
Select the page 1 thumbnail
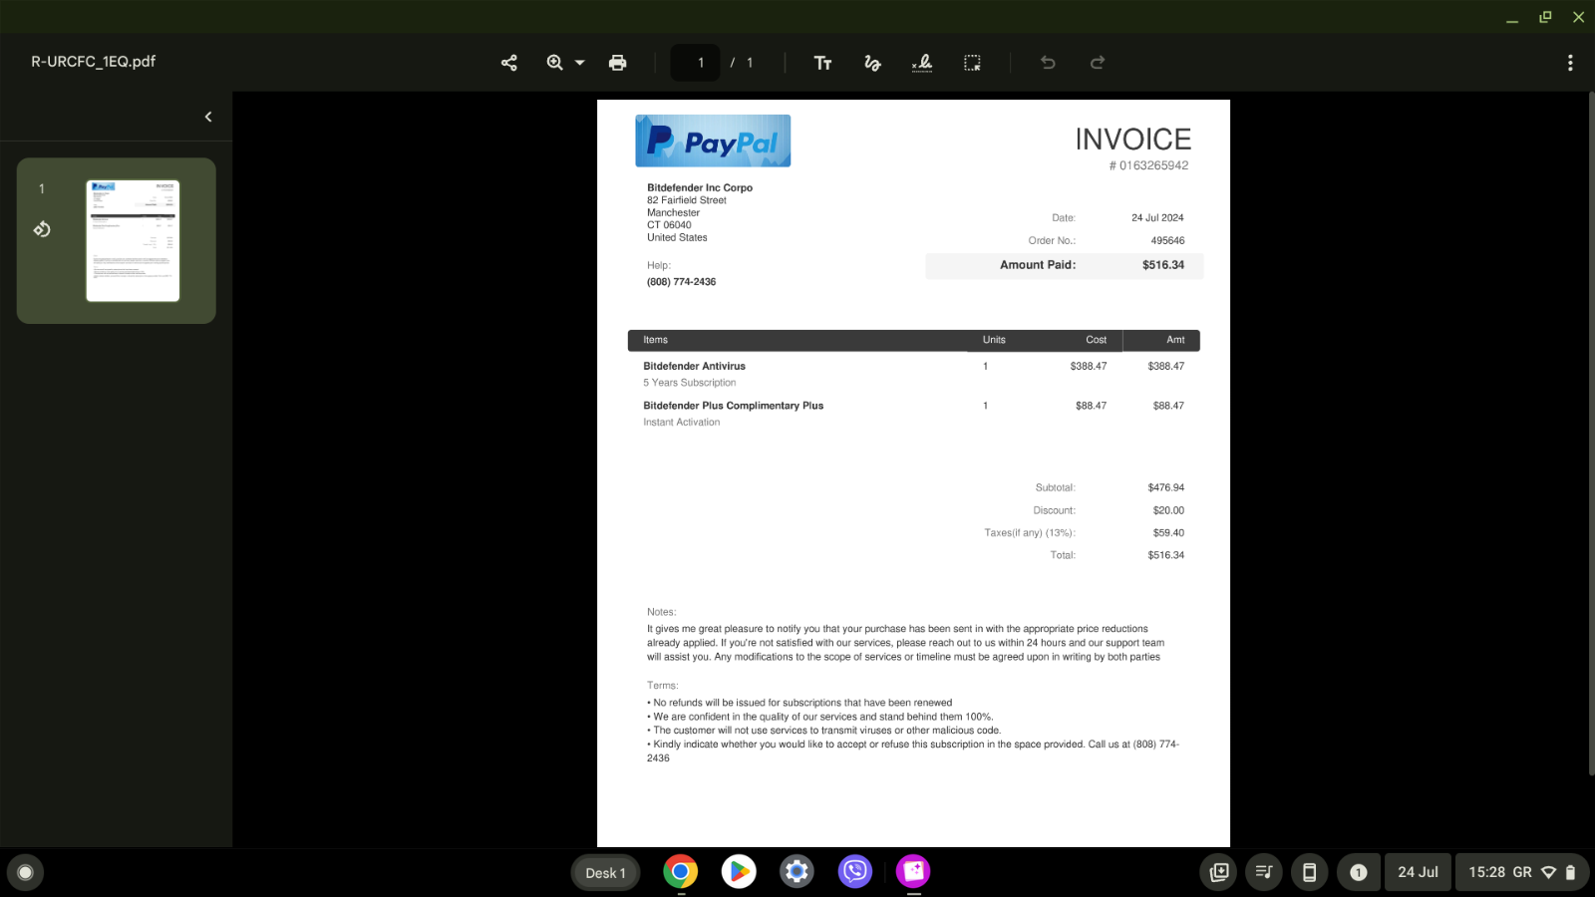tap(133, 240)
